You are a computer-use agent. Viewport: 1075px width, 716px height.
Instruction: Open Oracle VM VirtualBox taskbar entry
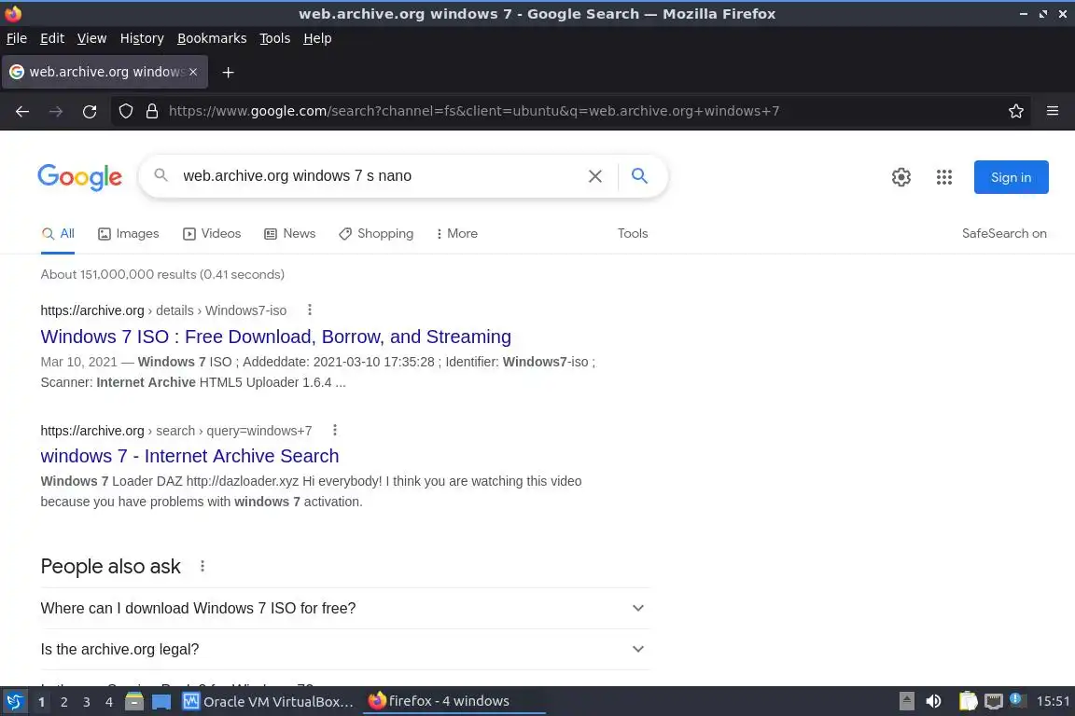(269, 702)
